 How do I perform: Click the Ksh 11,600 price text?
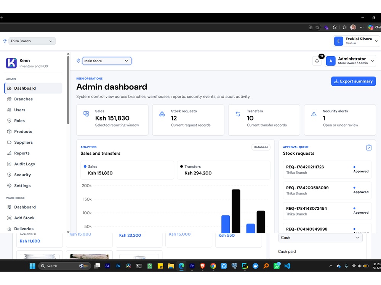30,241
